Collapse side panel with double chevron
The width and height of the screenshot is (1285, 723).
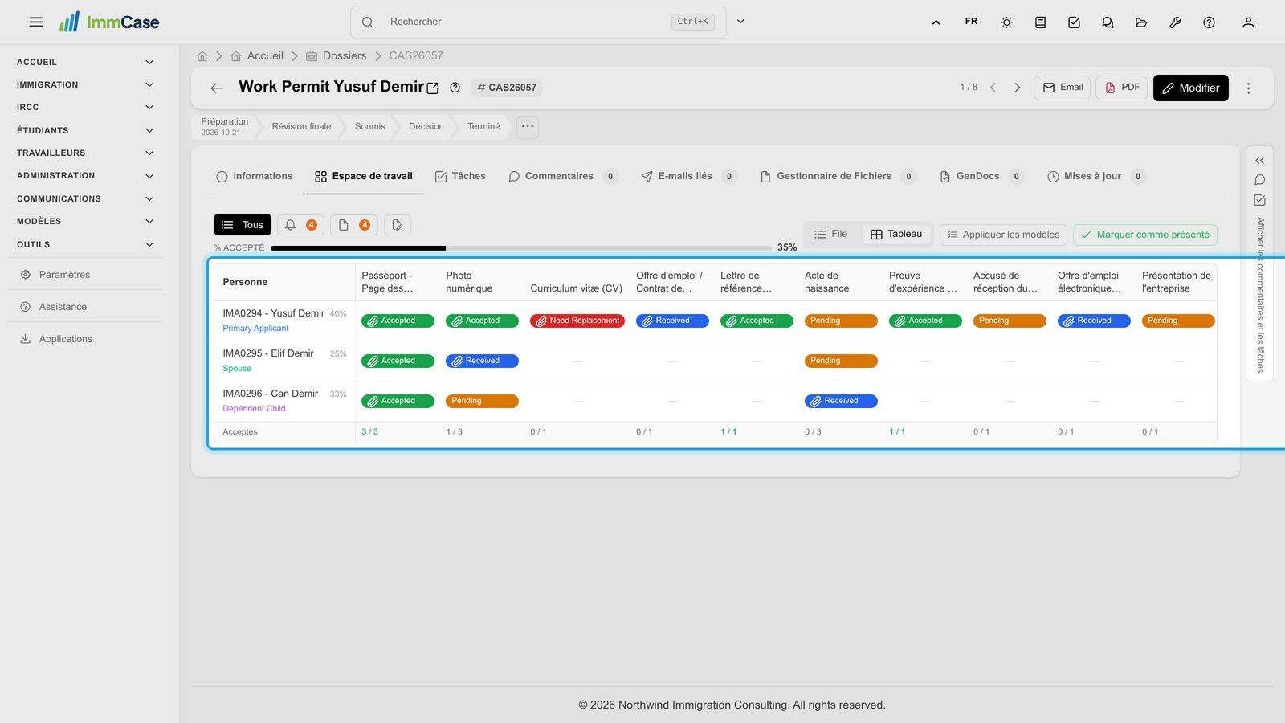coord(1259,161)
